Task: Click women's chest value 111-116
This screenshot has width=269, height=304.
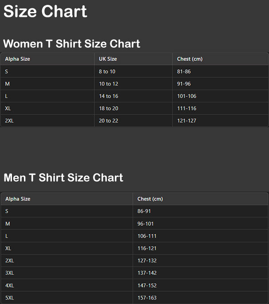Action: coord(187,108)
